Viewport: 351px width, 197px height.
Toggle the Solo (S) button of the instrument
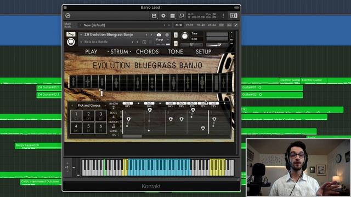175,35
